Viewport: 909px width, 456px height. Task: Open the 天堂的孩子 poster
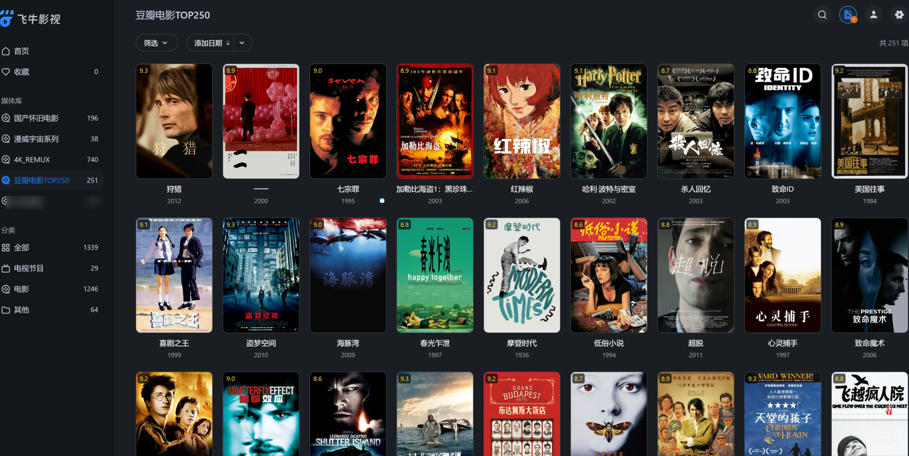pos(783,414)
